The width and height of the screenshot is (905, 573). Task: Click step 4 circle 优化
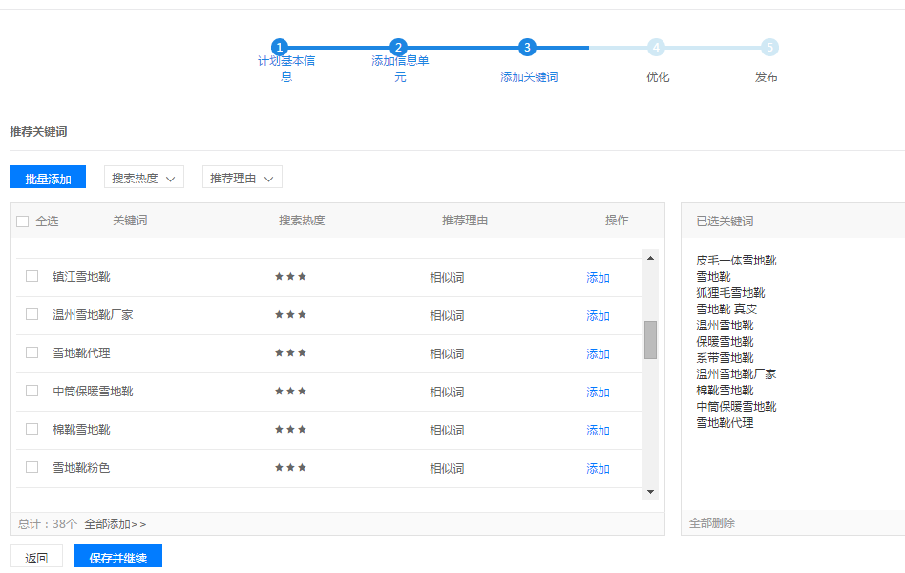pyautogui.click(x=656, y=48)
